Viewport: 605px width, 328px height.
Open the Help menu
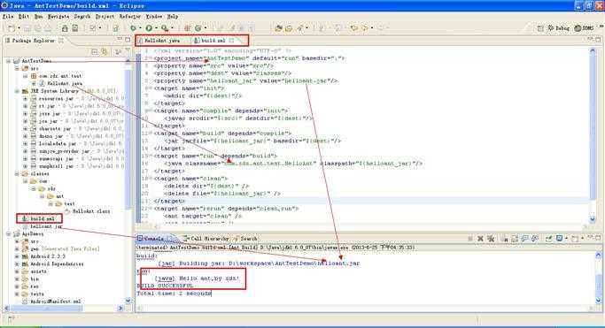click(173, 17)
